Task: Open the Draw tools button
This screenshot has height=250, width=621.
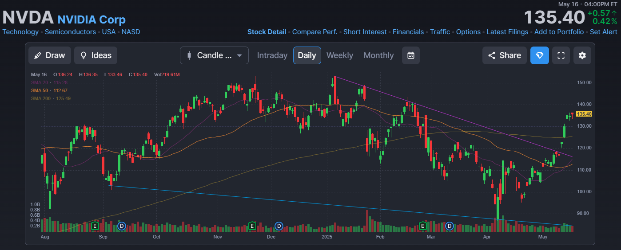Action: click(49, 55)
